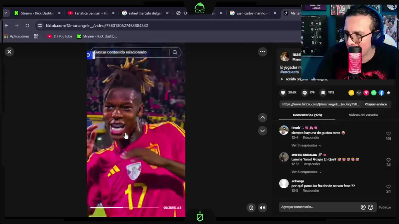The height and width of the screenshot is (224, 399).
Task: Open more share options arrow
Action: click(x=389, y=93)
